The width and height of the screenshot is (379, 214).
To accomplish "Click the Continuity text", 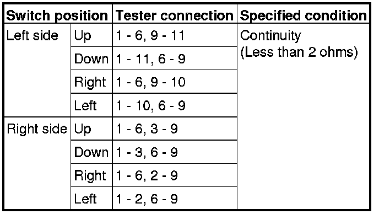I will coord(270,36).
